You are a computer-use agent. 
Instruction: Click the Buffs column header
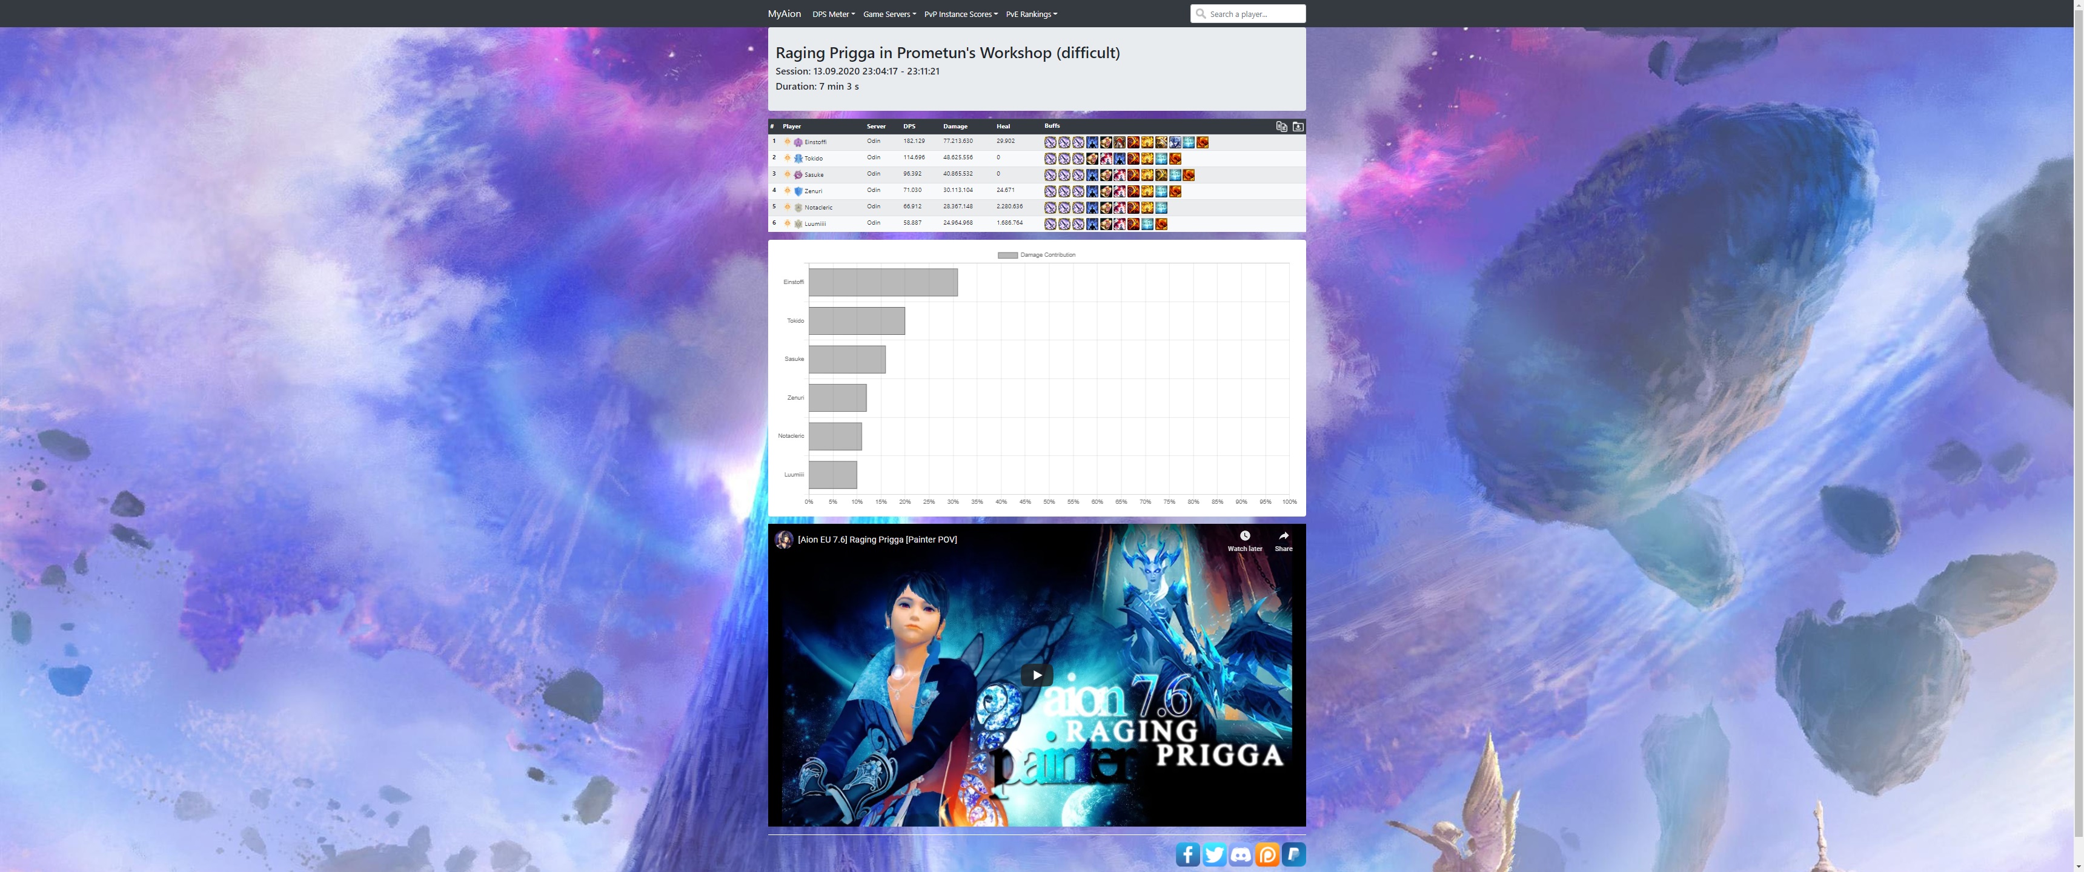pyautogui.click(x=1052, y=126)
